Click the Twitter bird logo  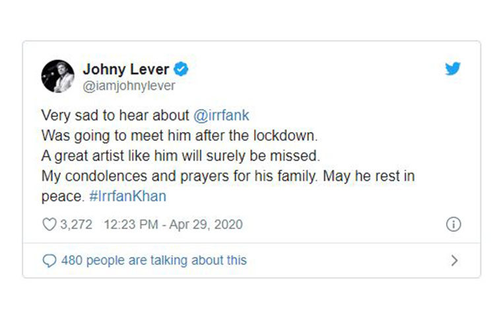[x=453, y=69]
